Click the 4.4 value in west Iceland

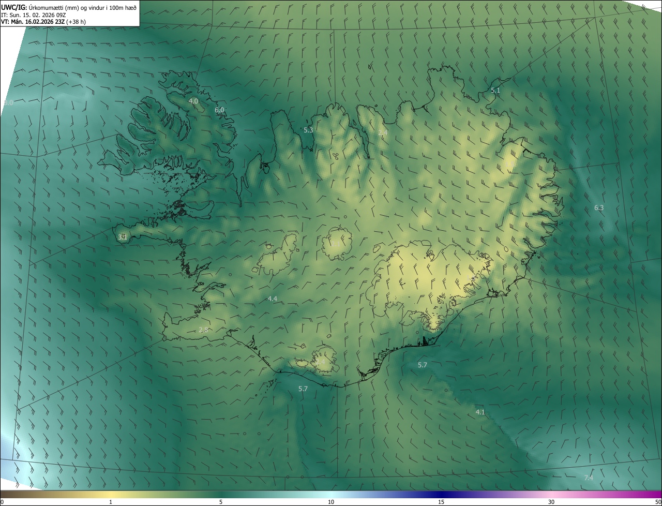pos(272,299)
